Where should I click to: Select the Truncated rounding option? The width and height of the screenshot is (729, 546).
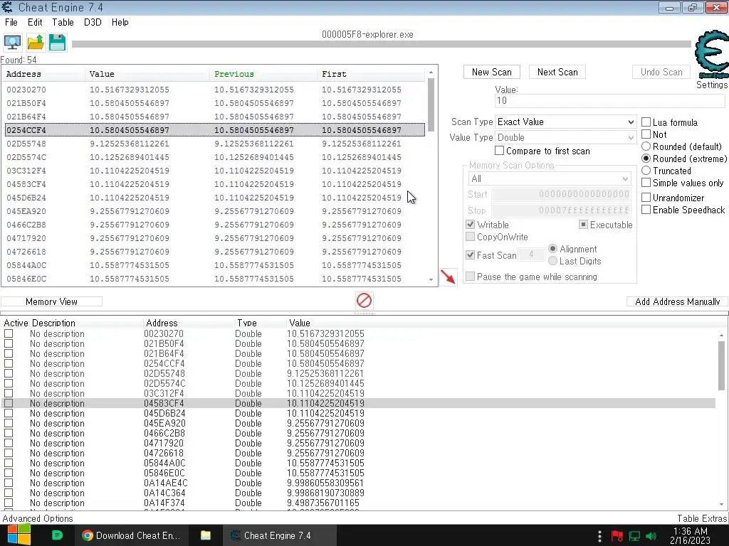click(646, 171)
